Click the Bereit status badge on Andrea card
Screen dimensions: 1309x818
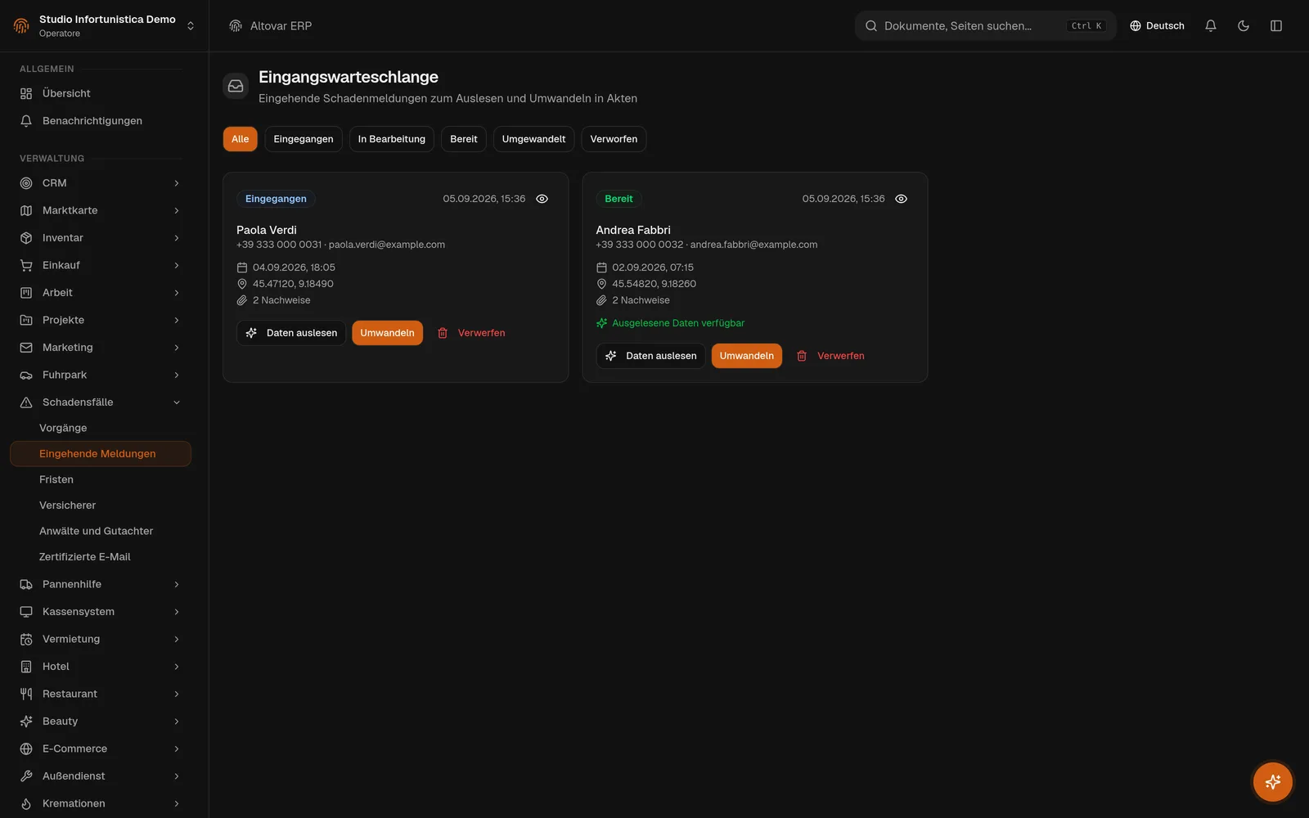tap(619, 199)
